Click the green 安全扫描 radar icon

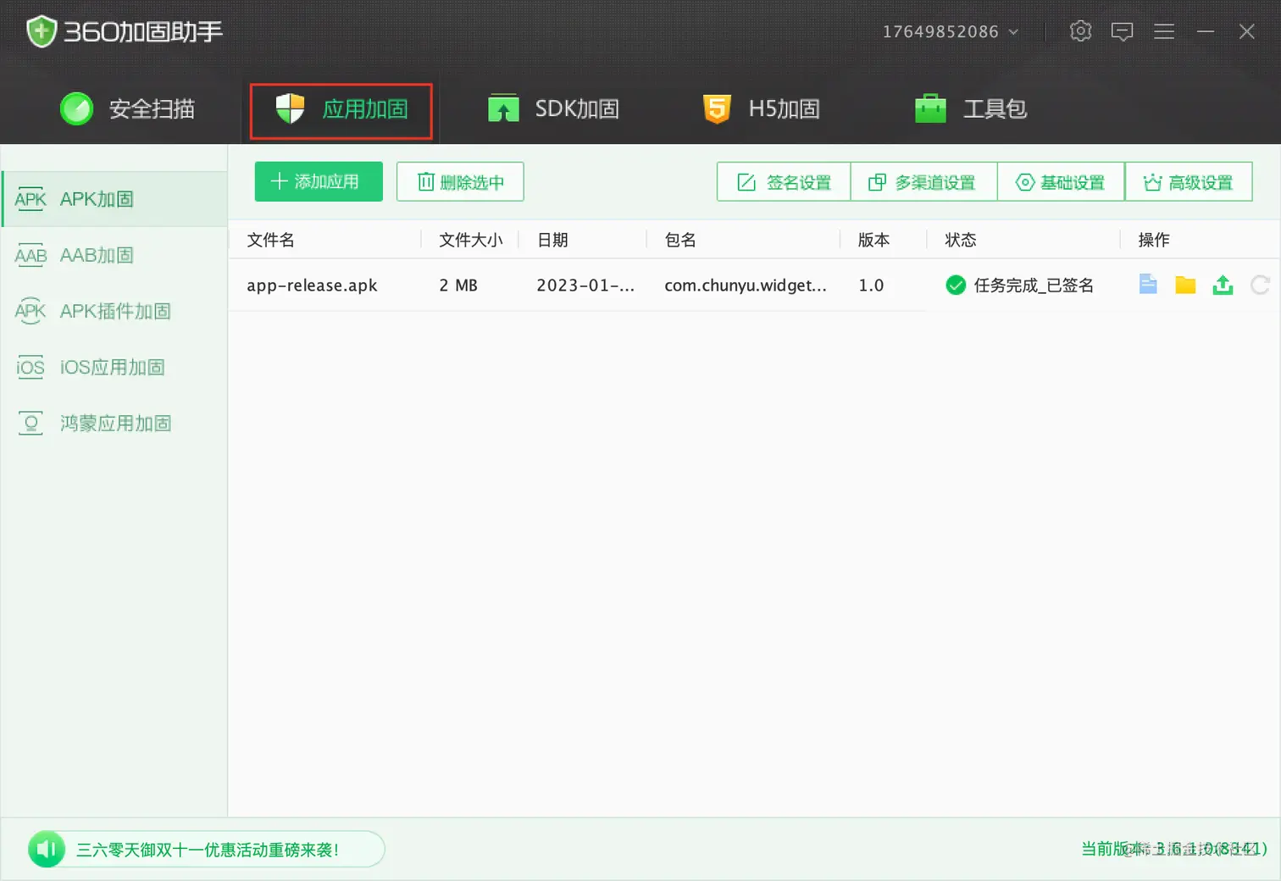76,108
